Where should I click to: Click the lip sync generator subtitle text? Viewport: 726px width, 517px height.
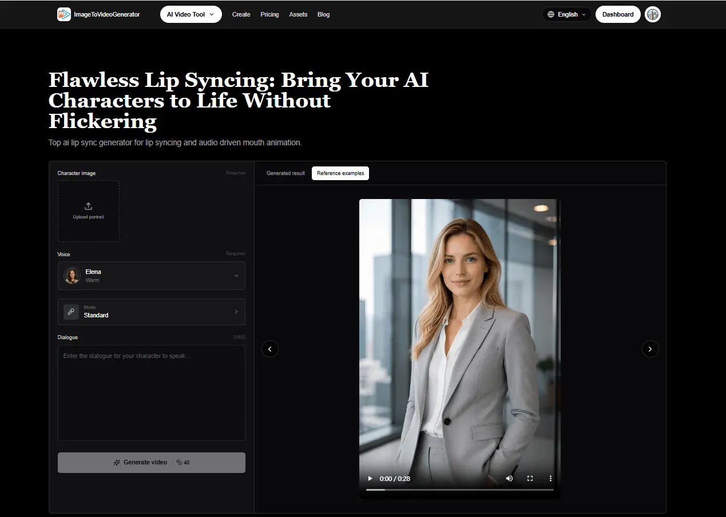tap(175, 142)
